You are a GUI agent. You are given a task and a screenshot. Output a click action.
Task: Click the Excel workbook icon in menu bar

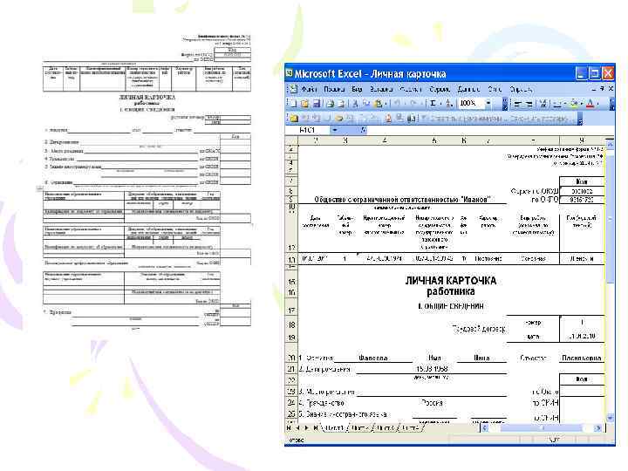pyautogui.click(x=294, y=89)
